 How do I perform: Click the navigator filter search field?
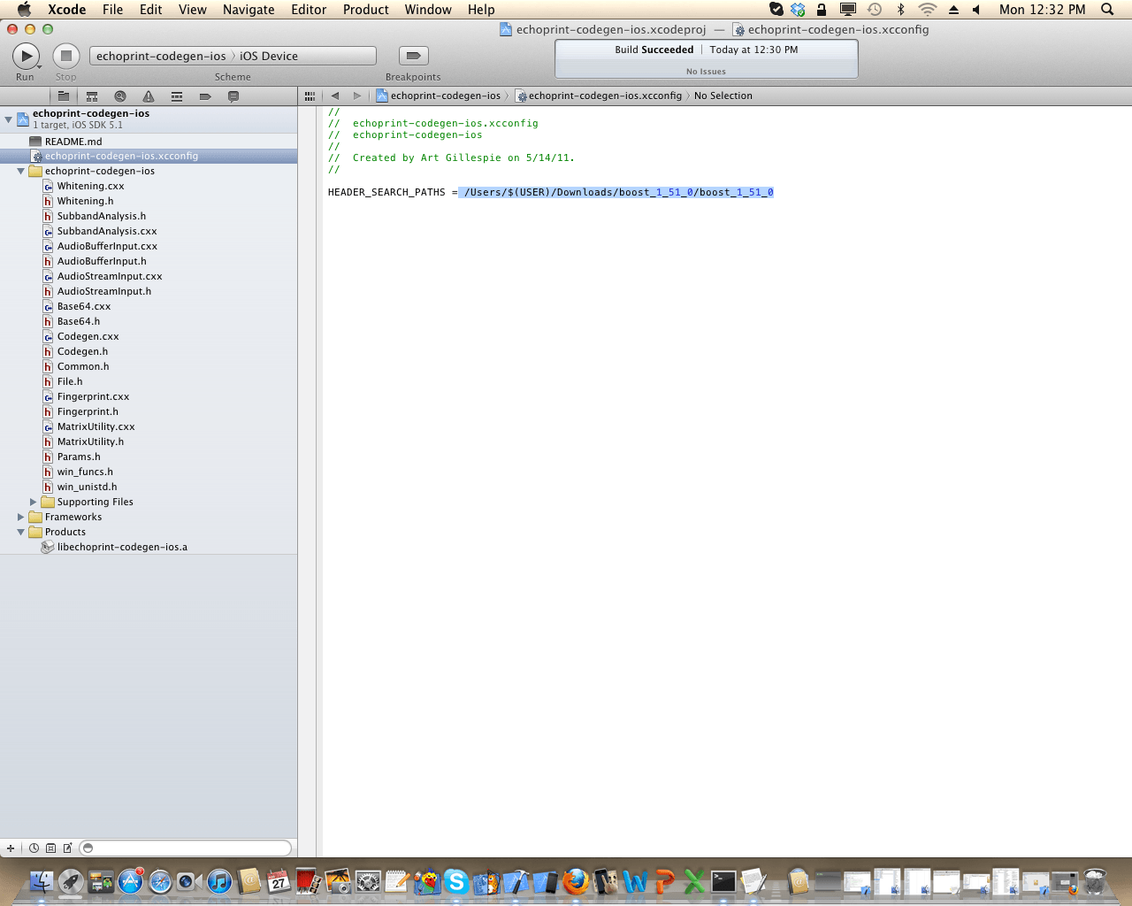(186, 848)
